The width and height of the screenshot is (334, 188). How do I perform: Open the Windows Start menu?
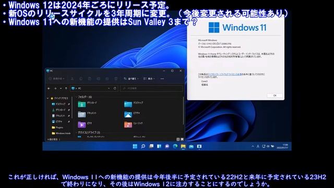[135, 146]
